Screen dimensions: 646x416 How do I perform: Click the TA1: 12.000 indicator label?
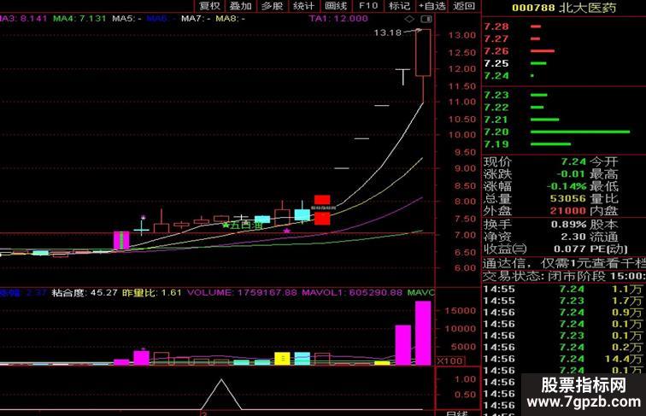coord(338,19)
